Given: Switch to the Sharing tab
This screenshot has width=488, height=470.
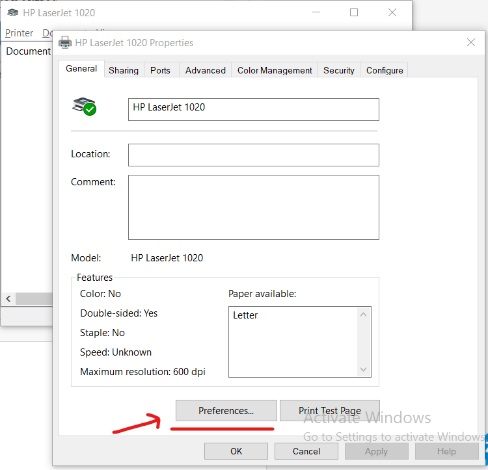Looking at the screenshot, I should 123,70.
